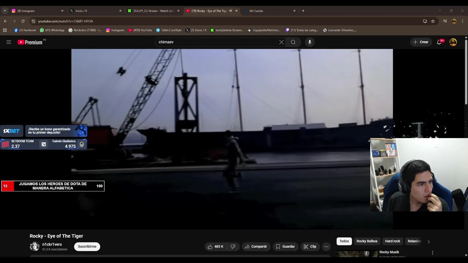Close the Instagram tab
Image resolution: width=468 pixels, height=263 pixels.
click(x=62, y=11)
